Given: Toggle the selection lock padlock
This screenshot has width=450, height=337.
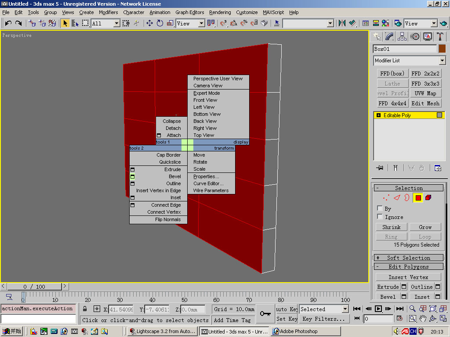Looking at the screenshot, I should click(x=85, y=309).
